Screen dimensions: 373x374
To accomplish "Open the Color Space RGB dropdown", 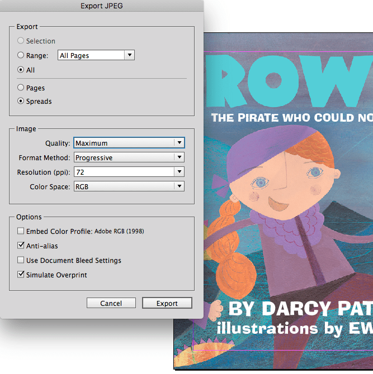I will coord(129,186).
